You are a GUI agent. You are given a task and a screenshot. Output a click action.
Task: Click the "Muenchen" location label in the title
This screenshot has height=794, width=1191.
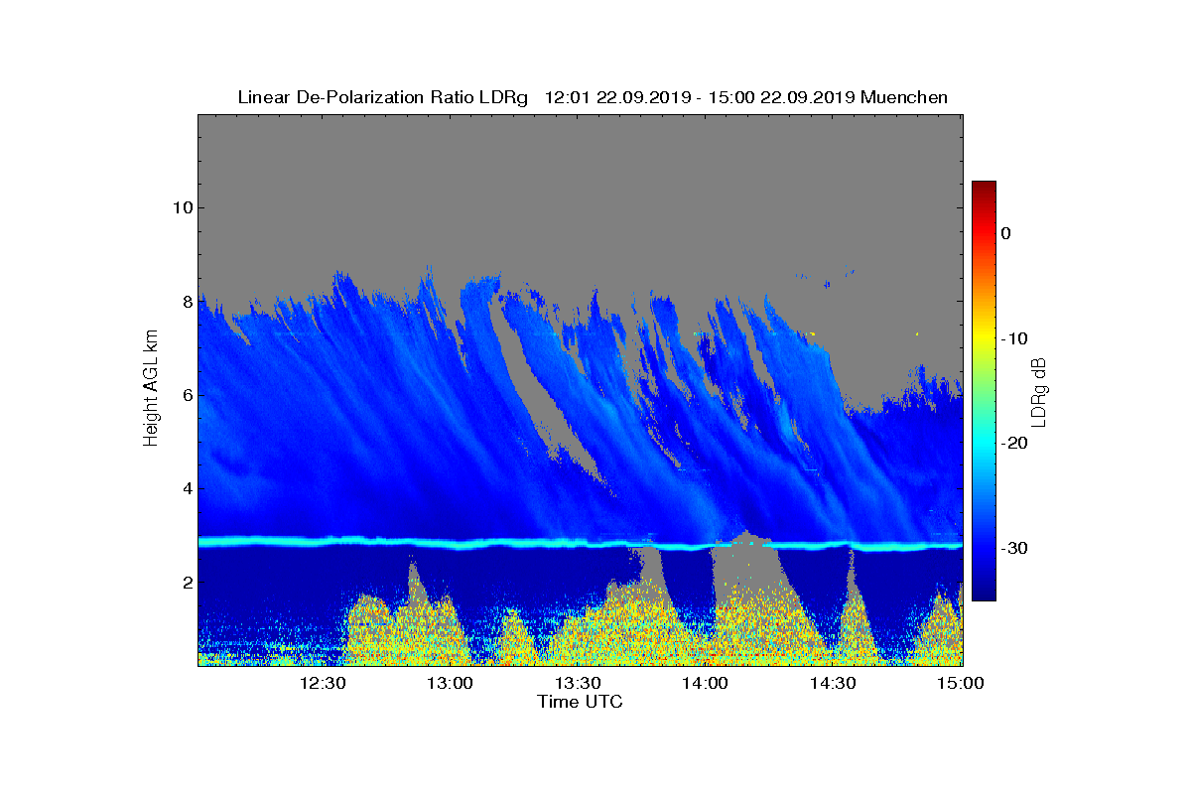pos(904,97)
